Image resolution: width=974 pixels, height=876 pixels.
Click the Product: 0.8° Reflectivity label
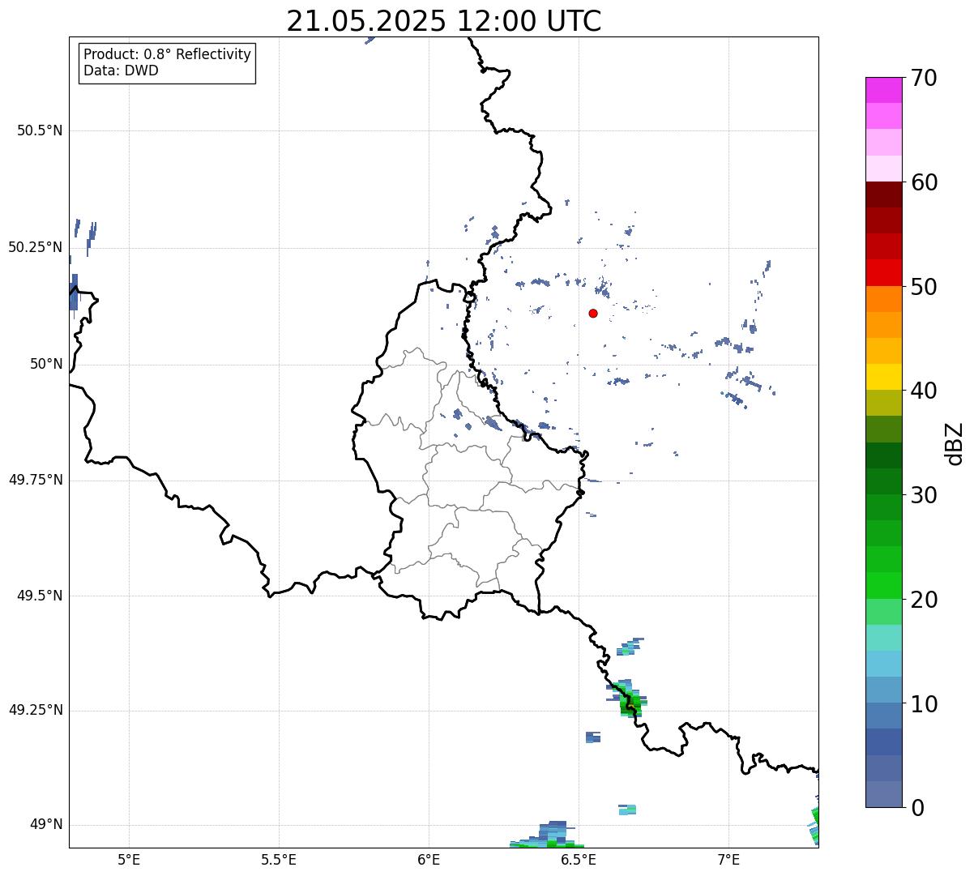[168, 54]
